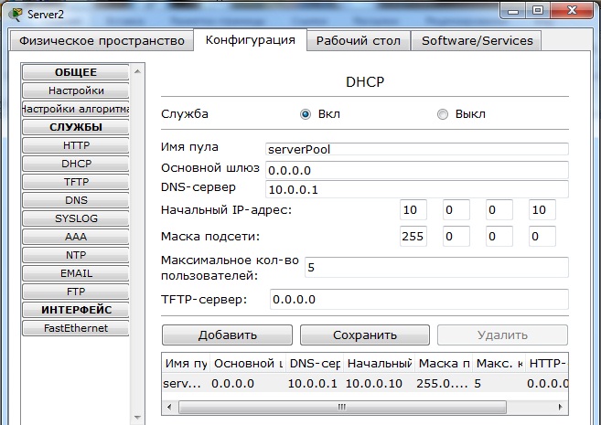Open Настройки in the sidebar
The height and width of the screenshot is (425, 601).
[x=76, y=90]
